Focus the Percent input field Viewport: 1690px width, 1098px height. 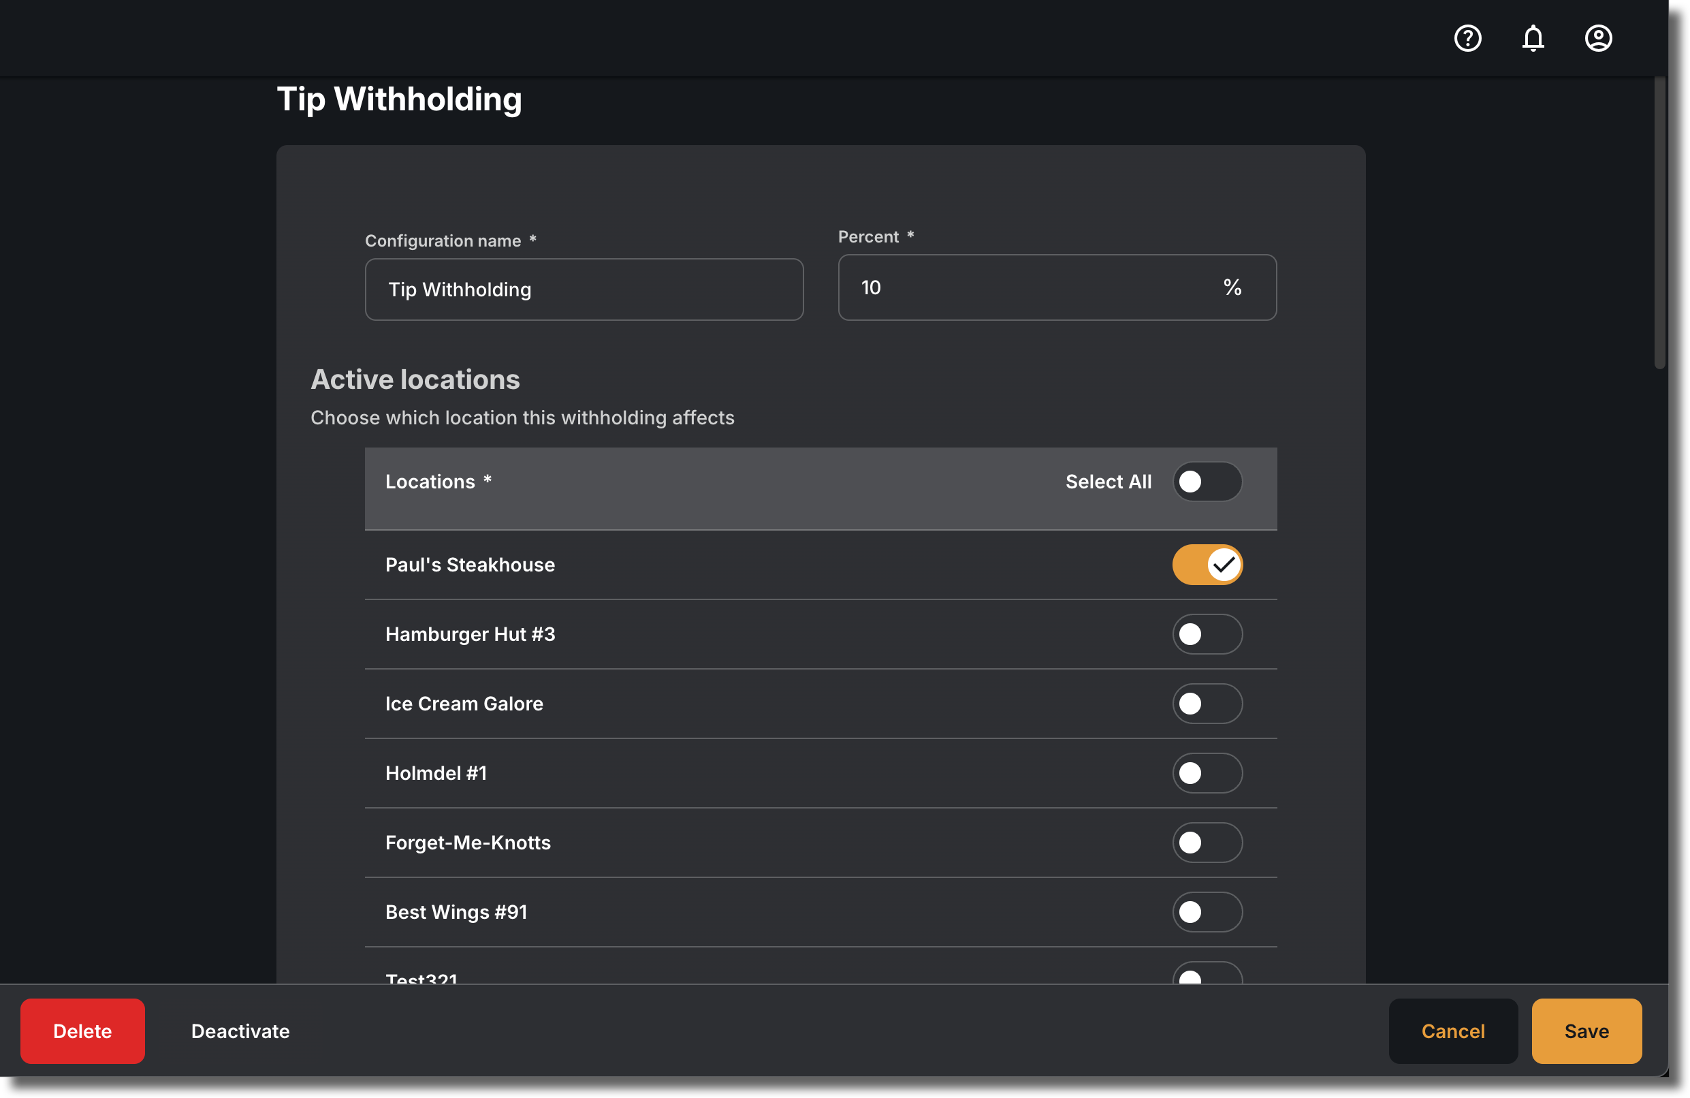(x=1057, y=287)
